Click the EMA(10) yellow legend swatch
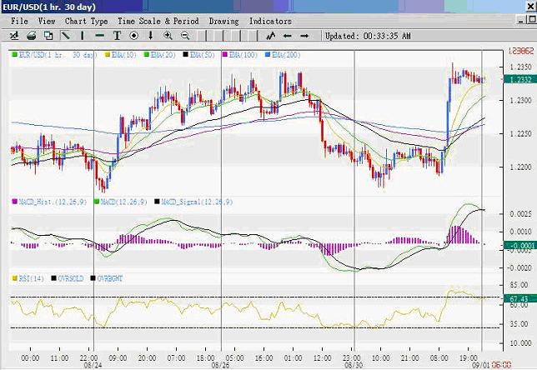Screen dimensions: 537x370 pyautogui.click(x=108, y=55)
